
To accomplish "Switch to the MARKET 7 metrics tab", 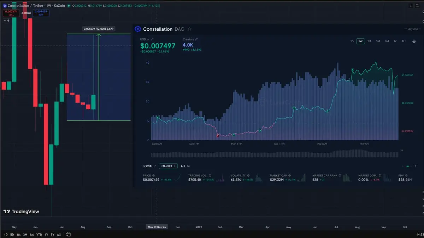I will (x=168, y=166).
